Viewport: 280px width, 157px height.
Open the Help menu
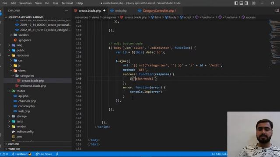coord(80,3)
